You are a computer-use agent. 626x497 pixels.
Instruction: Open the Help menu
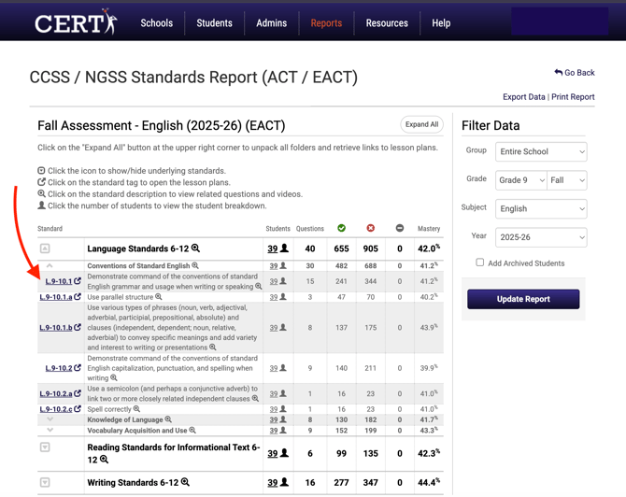point(441,23)
